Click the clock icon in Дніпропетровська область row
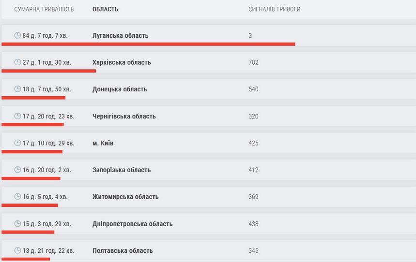 (x=18, y=224)
